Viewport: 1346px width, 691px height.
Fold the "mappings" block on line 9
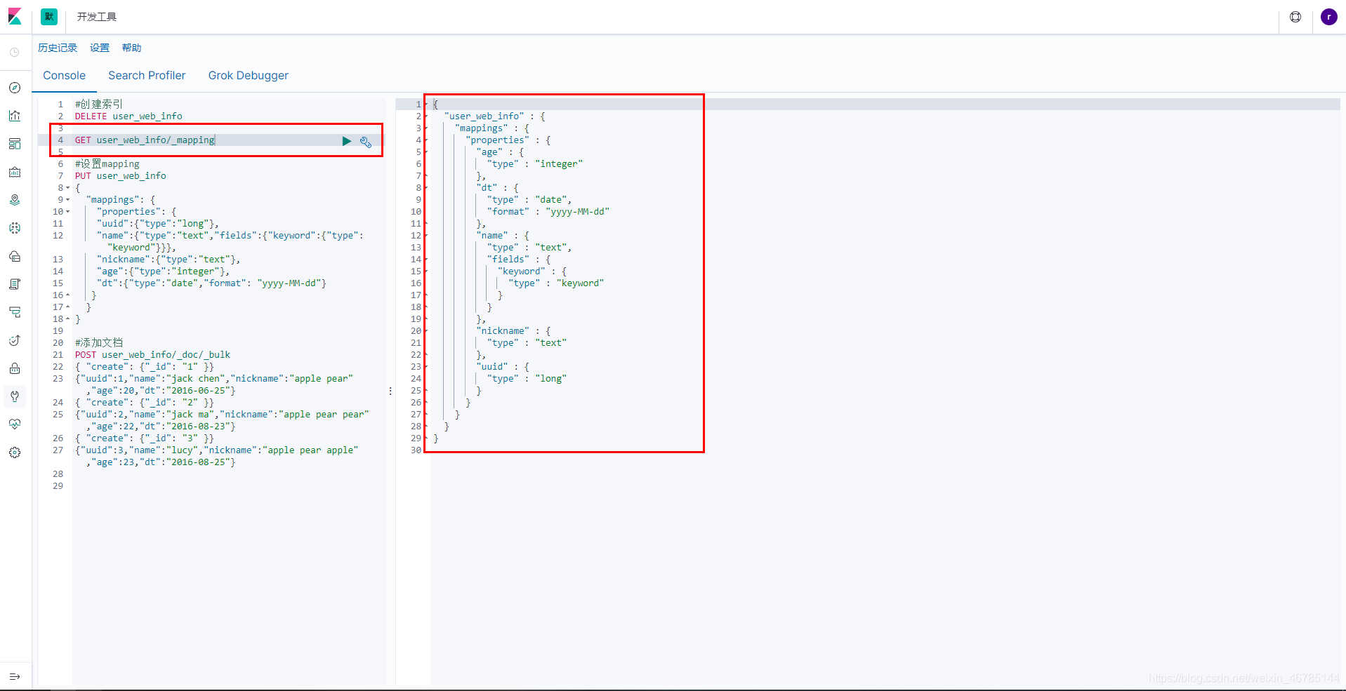click(67, 200)
